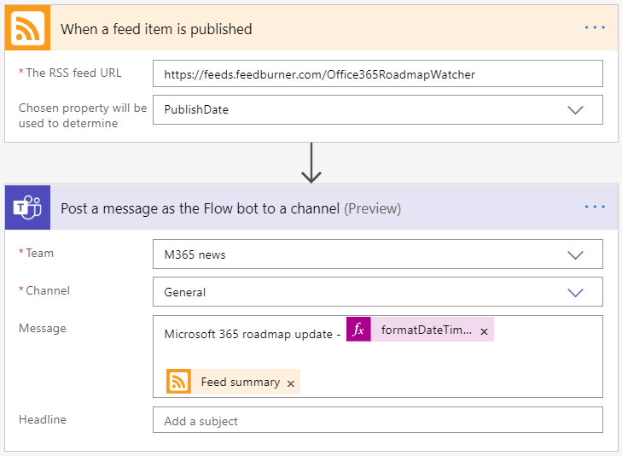Click the Microsoft Teams icon in action header

(x=27, y=208)
